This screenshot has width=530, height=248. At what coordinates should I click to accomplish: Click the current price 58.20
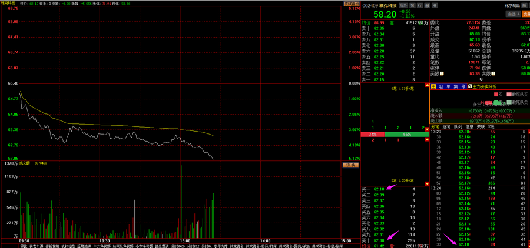(385, 14)
